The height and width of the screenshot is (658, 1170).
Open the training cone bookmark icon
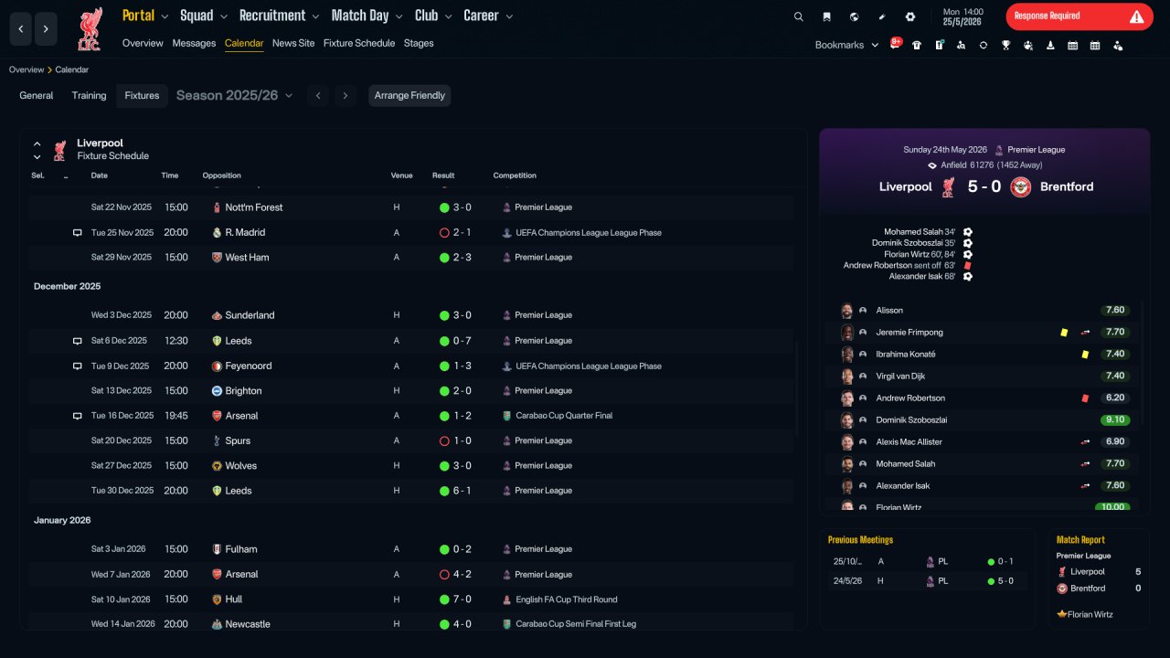click(1050, 45)
